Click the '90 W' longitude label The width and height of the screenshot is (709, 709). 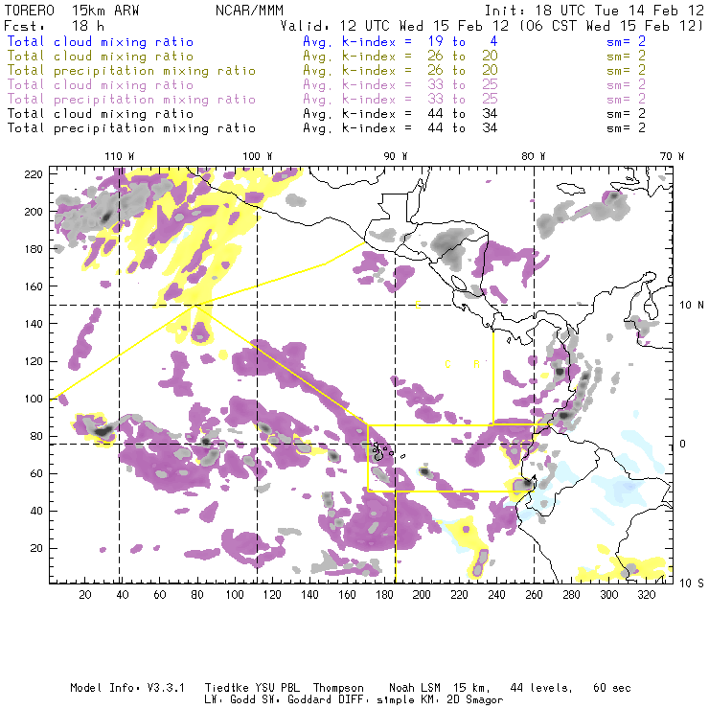point(396,156)
